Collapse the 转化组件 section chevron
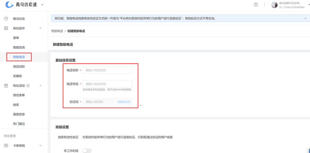Viewport: 310px width, 153px height. tap(40, 28)
